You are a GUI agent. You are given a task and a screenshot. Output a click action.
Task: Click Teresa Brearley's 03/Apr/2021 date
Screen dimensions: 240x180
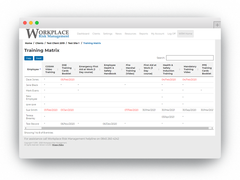(x=168, y=117)
